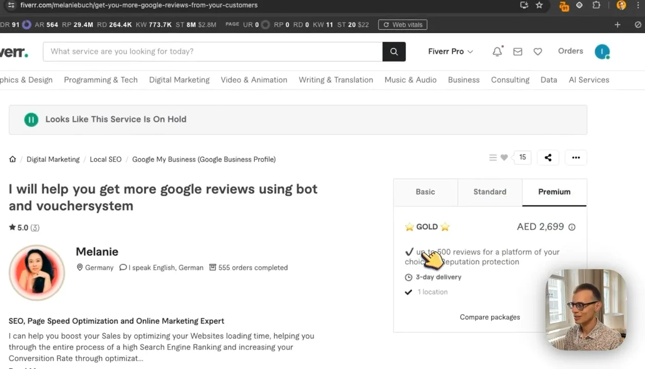Open saved lists heart icon in header

(538, 52)
